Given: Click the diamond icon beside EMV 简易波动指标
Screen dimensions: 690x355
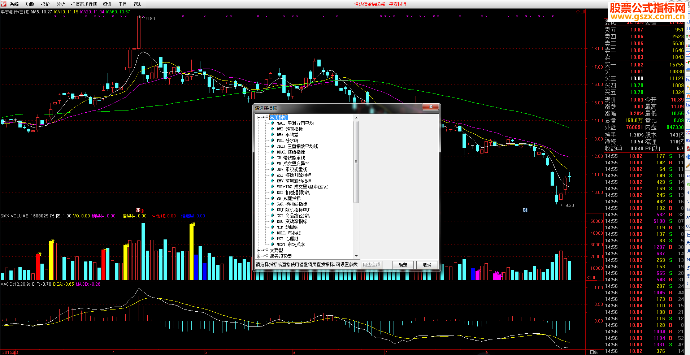Looking at the screenshot, I should [x=272, y=181].
